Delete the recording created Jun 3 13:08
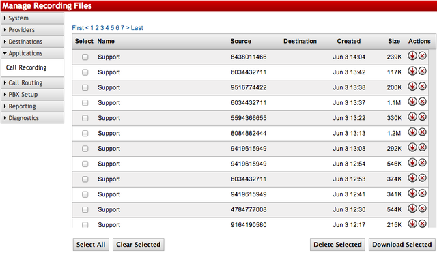The image size is (437, 255). pyautogui.click(x=423, y=147)
